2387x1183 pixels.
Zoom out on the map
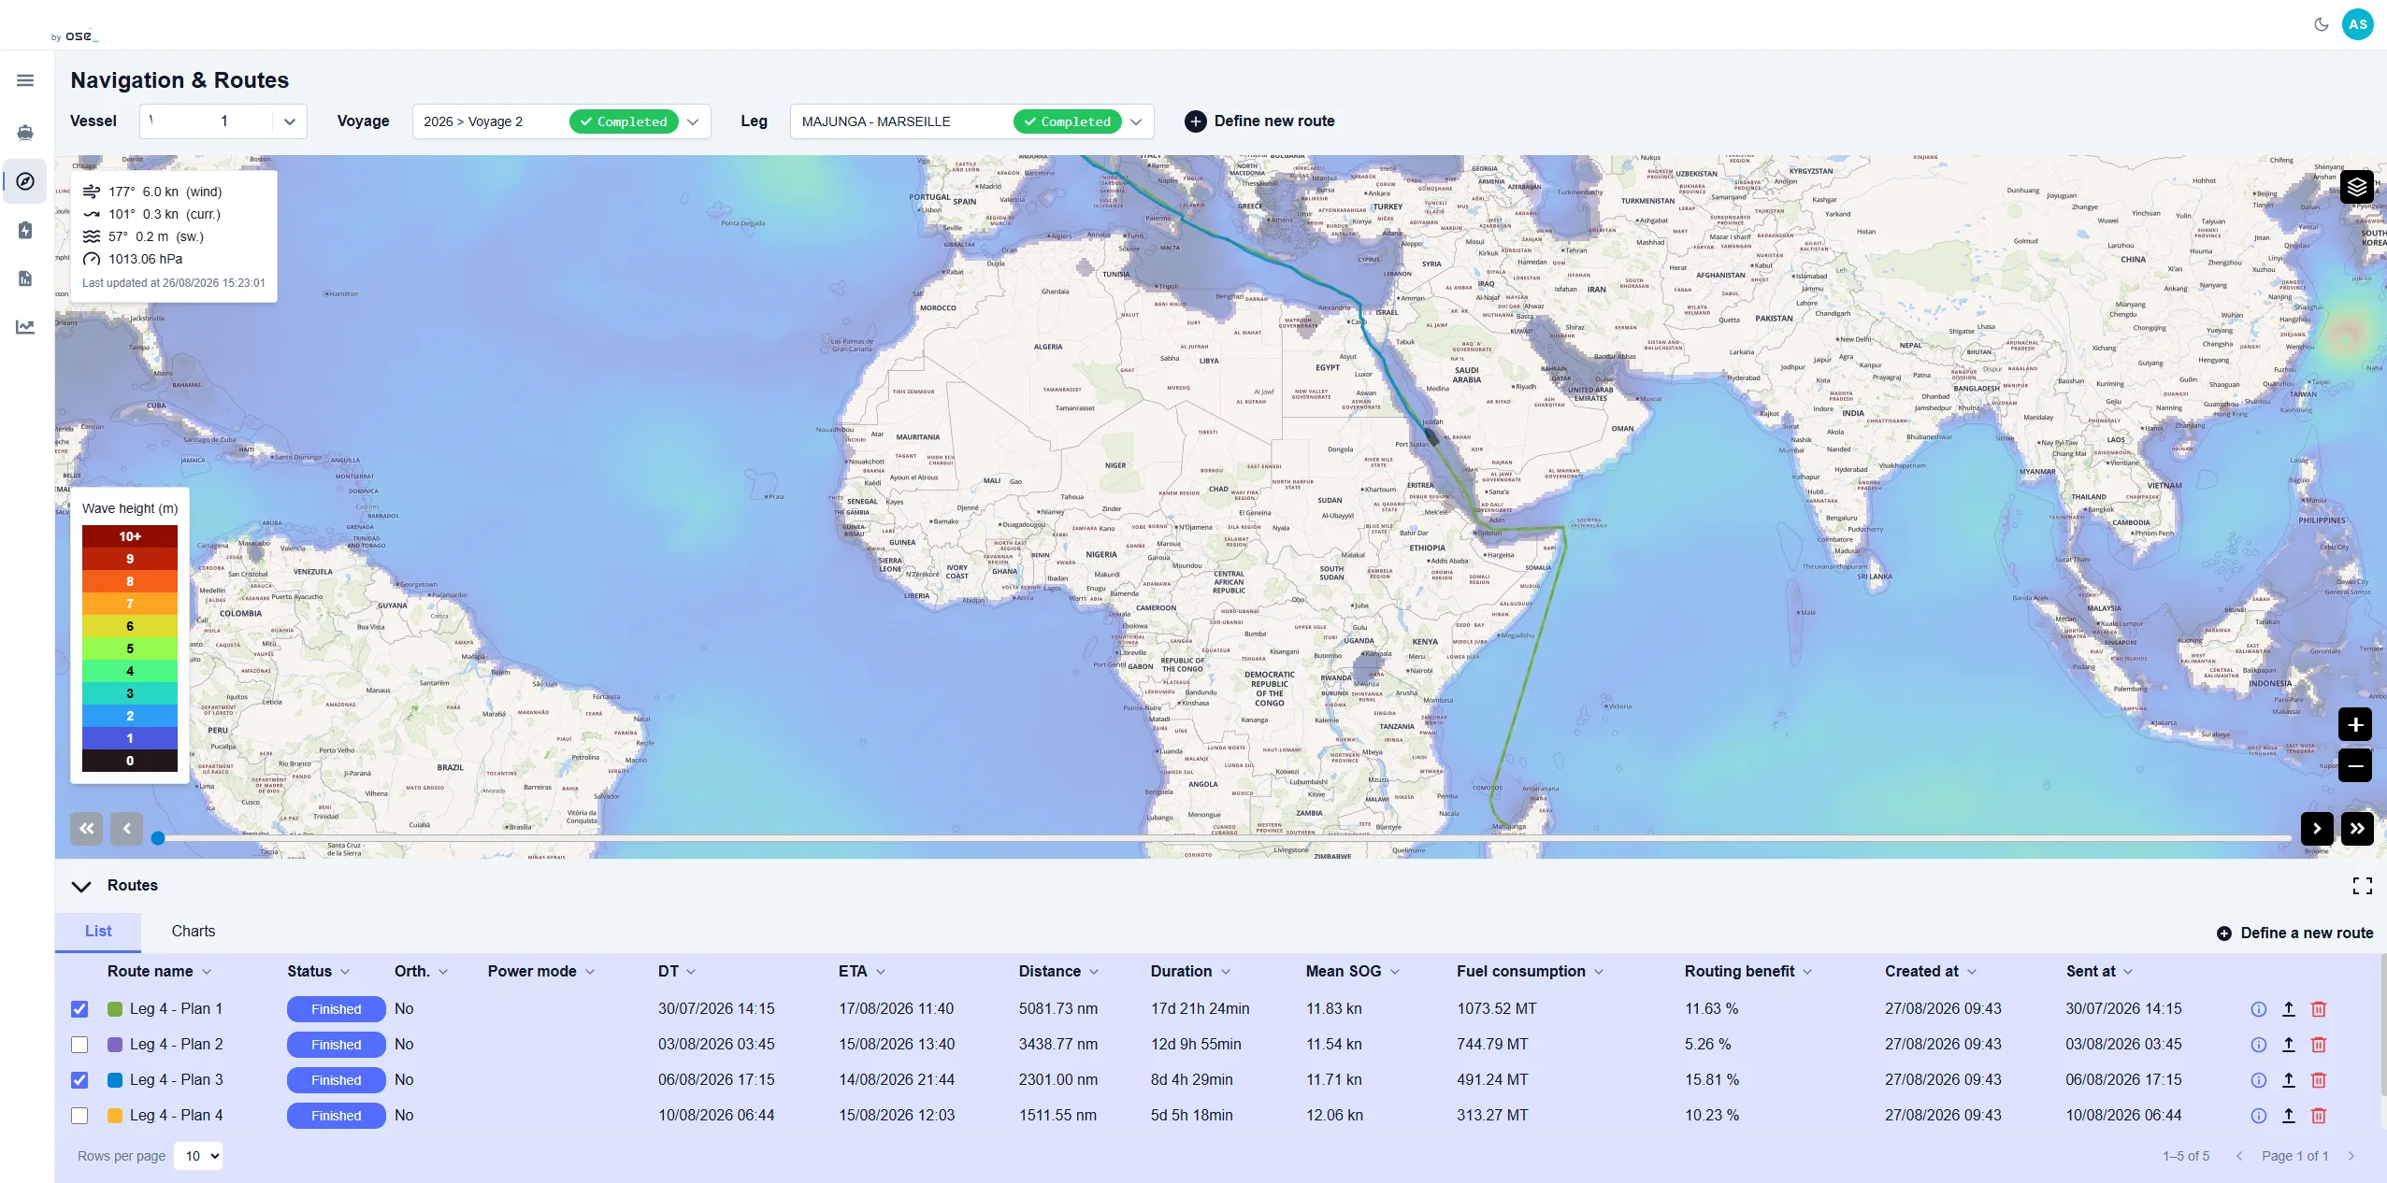(x=2355, y=766)
